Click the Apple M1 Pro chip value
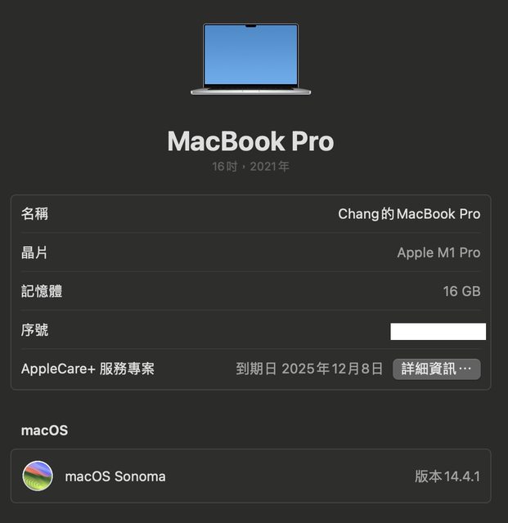 pyautogui.click(x=438, y=253)
